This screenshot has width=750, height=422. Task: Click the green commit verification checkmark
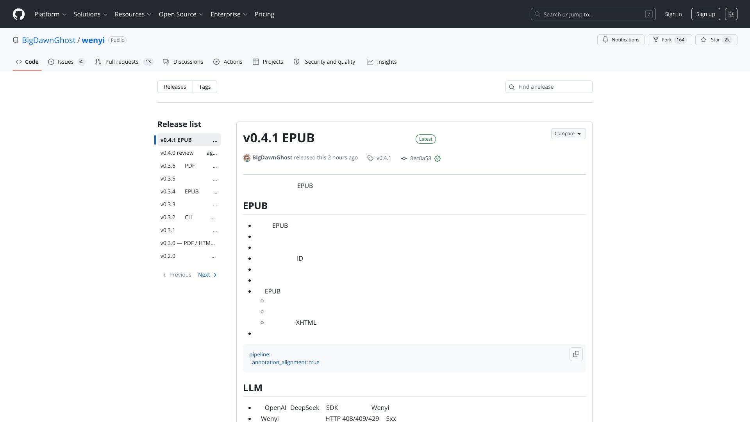(x=437, y=158)
